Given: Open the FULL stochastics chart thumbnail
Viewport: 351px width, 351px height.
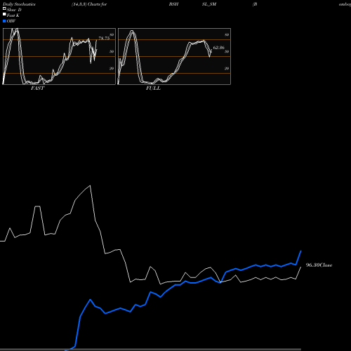Looking at the screenshot, I should click(174, 56).
